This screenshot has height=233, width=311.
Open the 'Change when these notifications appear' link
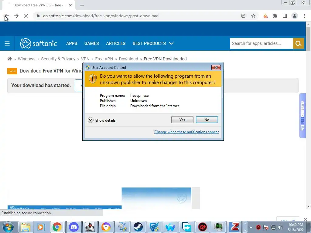pyautogui.click(x=186, y=132)
